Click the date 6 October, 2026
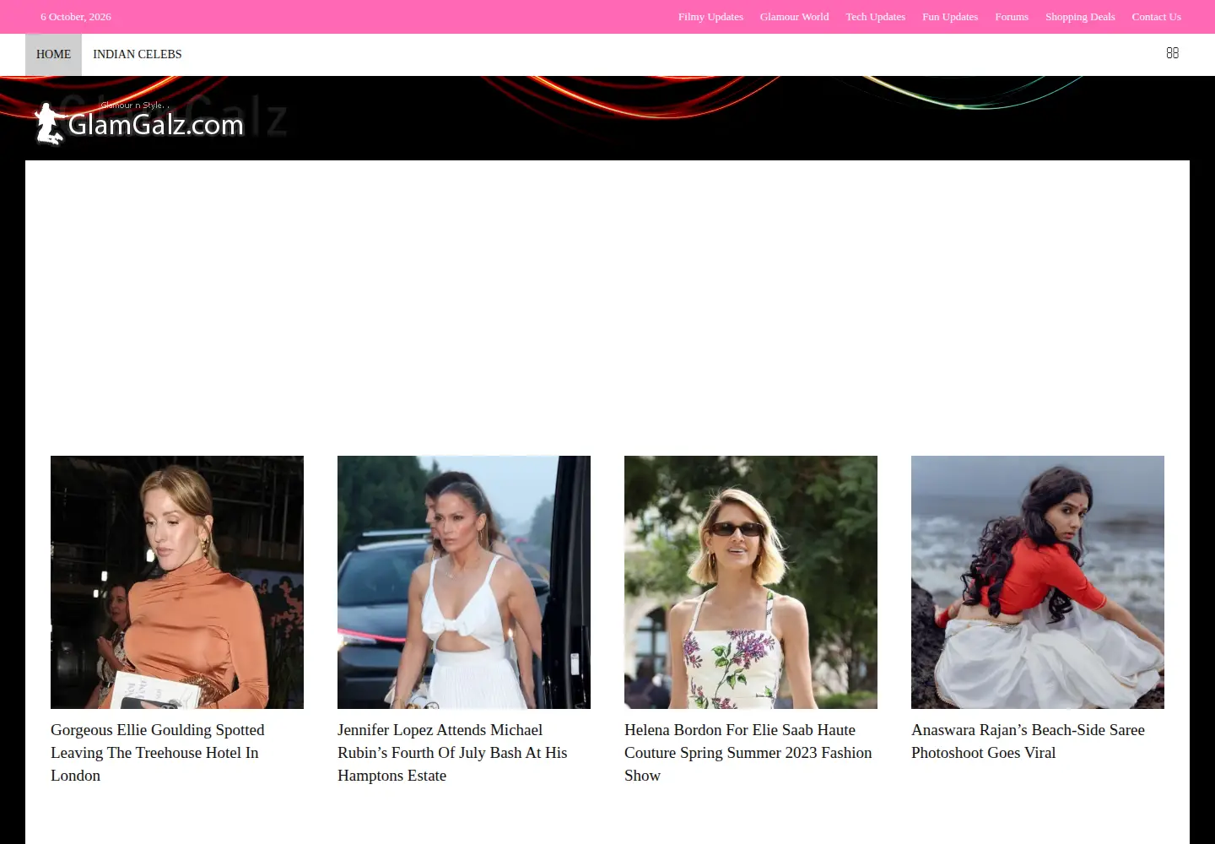This screenshot has height=844, width=1215. click(x=76, y=17)
